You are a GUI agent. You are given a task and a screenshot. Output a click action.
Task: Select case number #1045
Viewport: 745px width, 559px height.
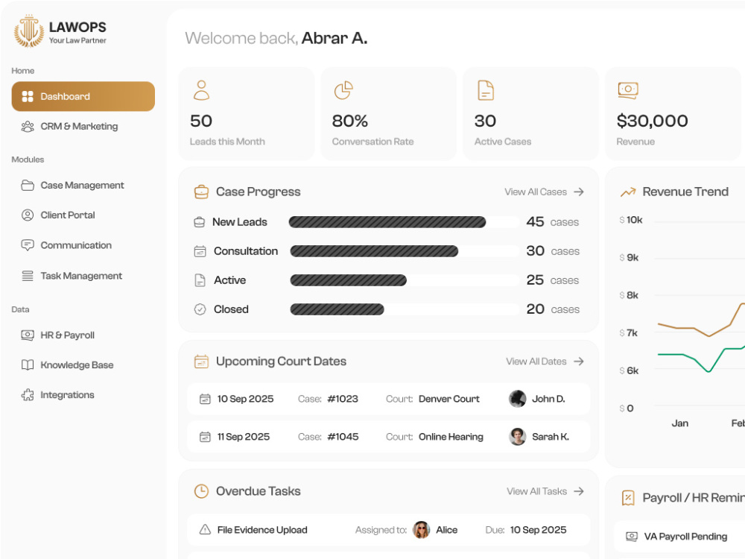click(343, 437)
